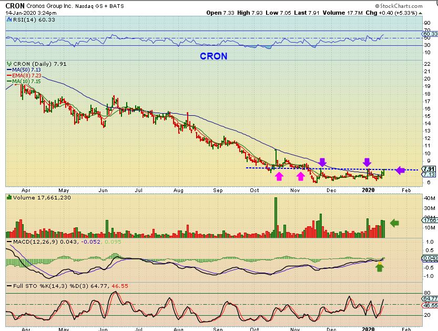Click the 2020 label on price chart axis

point(368,190)
